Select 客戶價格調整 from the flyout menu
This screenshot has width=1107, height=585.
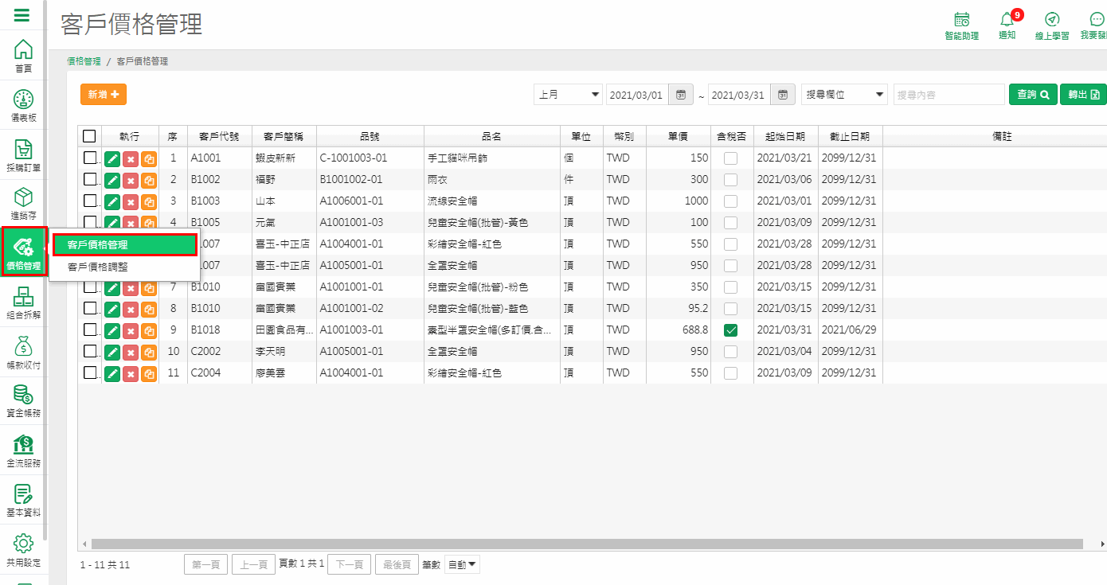124,267
